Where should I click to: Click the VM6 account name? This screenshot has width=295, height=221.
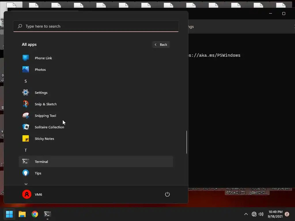[x=38, y=195]
